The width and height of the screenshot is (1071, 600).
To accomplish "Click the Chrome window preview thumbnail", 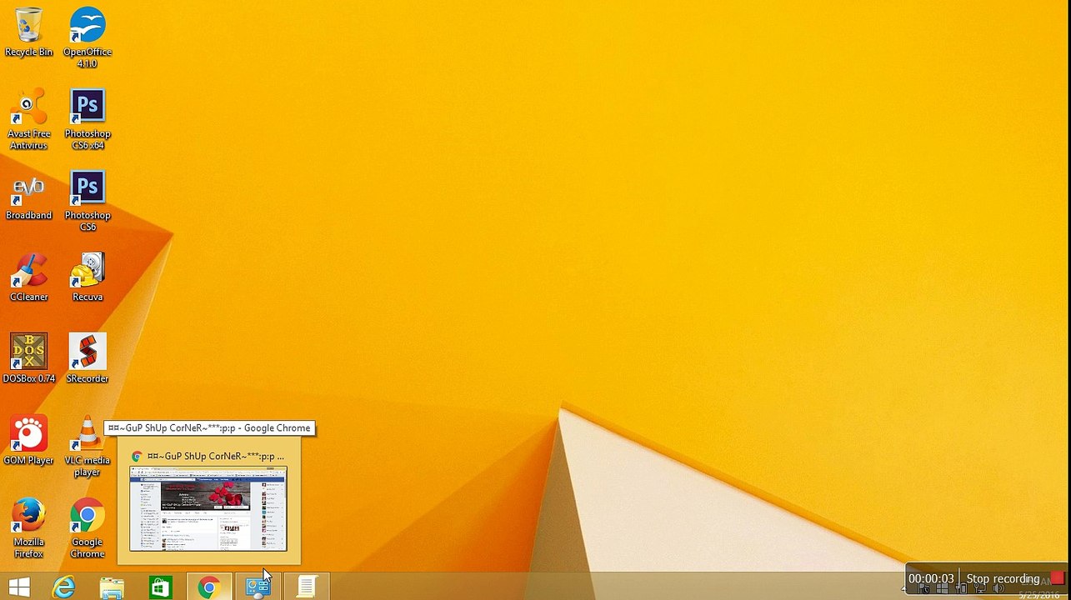I will [208, 509].
